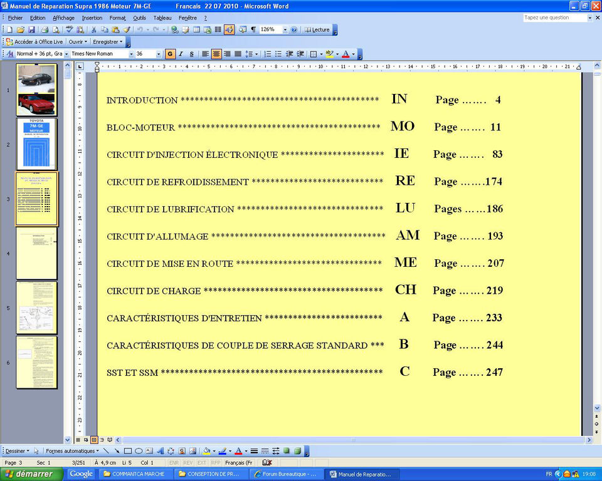Open the Affichage menu
Image resolution: width=602 pixels, height=481 pixels.
63,18
